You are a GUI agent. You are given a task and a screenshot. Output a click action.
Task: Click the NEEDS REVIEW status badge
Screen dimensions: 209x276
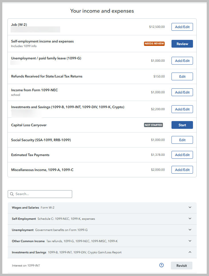(154, 44)
